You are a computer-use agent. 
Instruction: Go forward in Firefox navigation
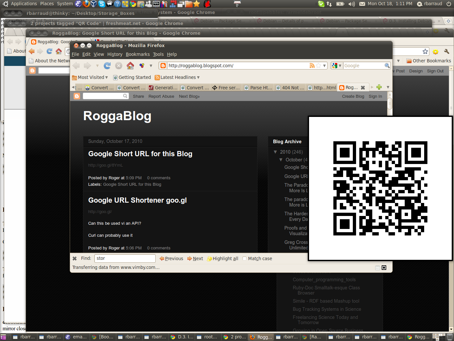87,66
